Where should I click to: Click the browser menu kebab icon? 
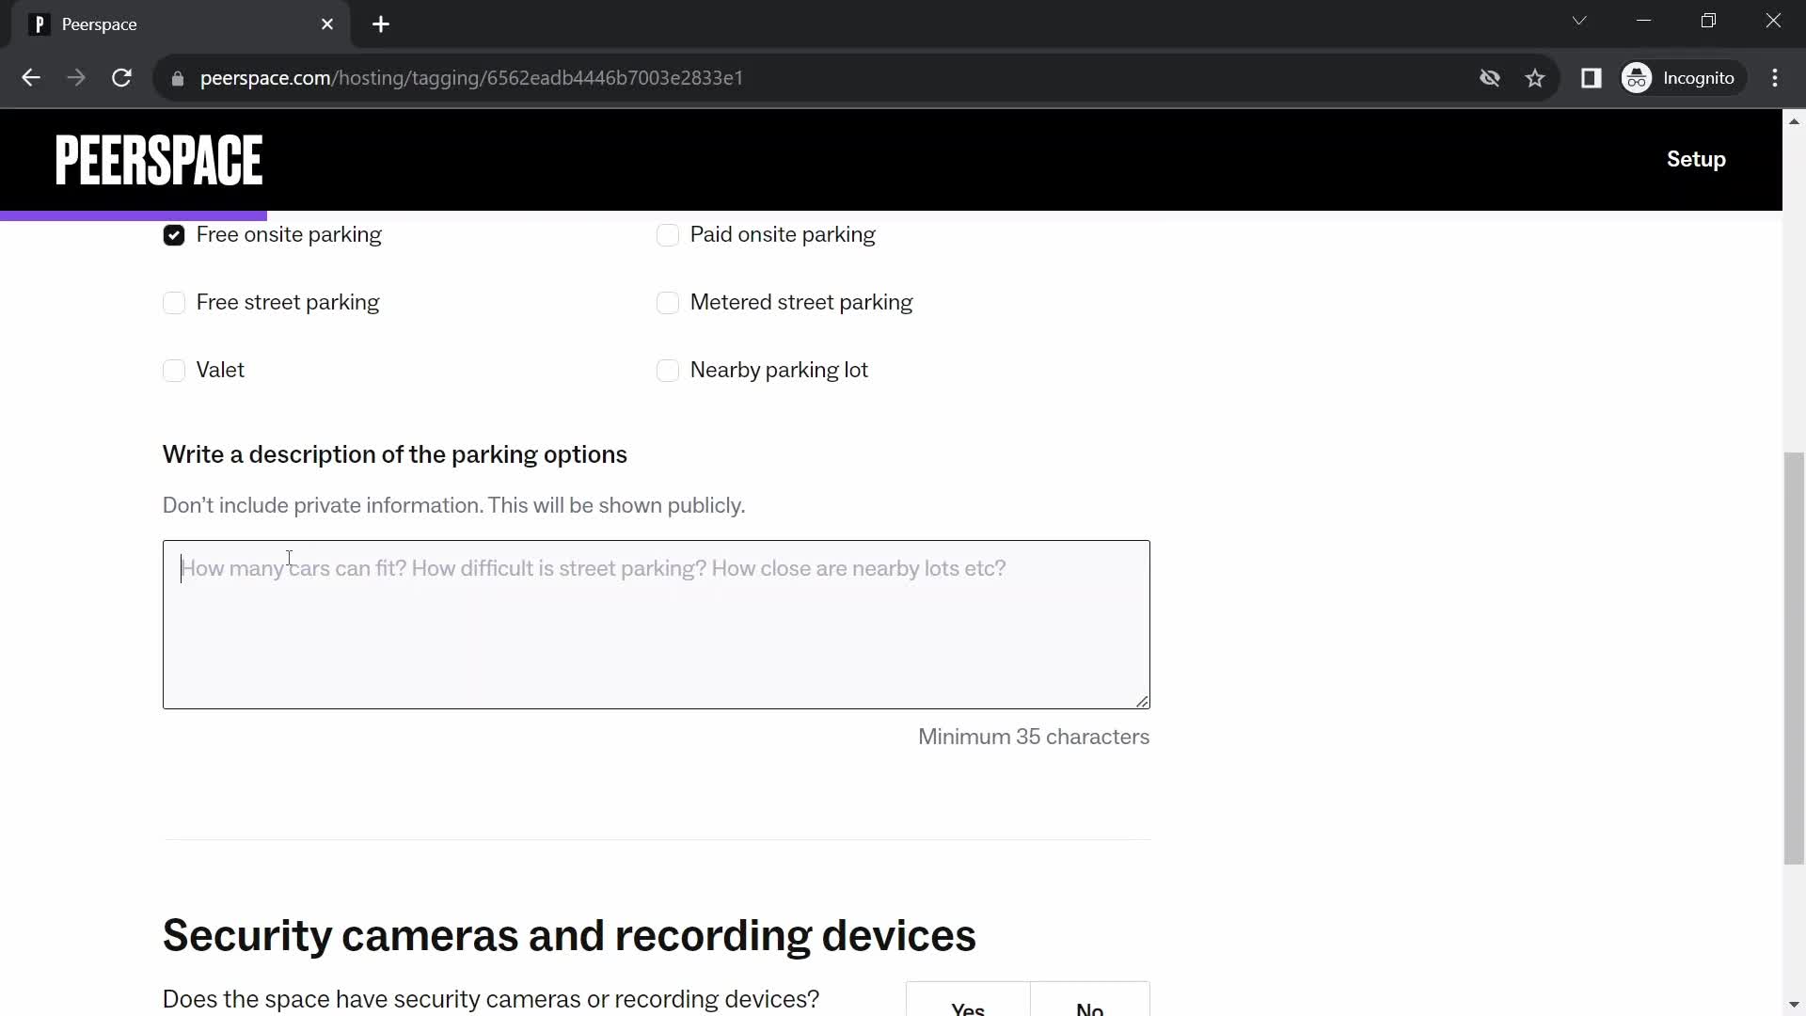click(1779, 78)
